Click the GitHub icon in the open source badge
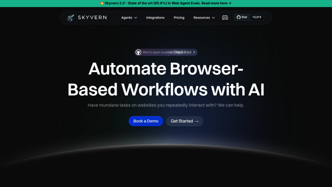The image size is (332, 187). click(138, 52)
